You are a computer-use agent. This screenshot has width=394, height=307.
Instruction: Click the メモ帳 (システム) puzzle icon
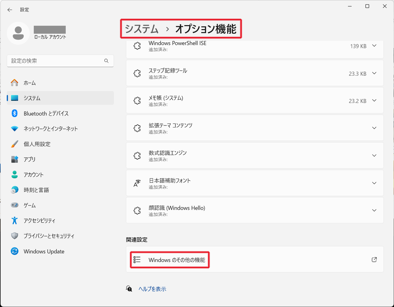pos(137,101)
